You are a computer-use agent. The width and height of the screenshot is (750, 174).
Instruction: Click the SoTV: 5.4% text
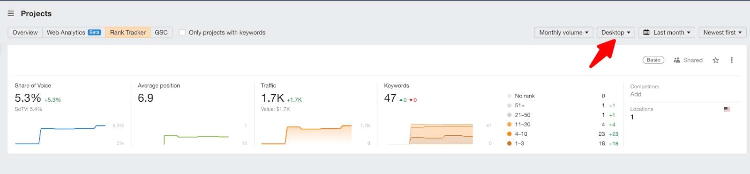[x=28, y=109]
